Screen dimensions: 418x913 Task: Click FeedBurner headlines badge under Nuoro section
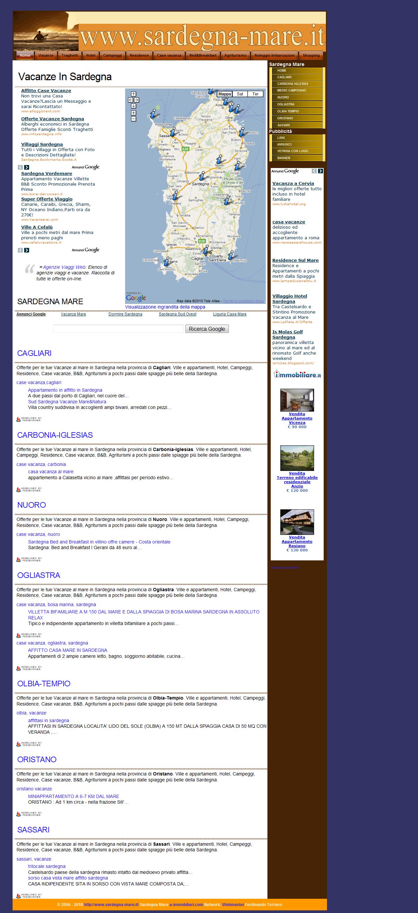click(x=29, y=559)
